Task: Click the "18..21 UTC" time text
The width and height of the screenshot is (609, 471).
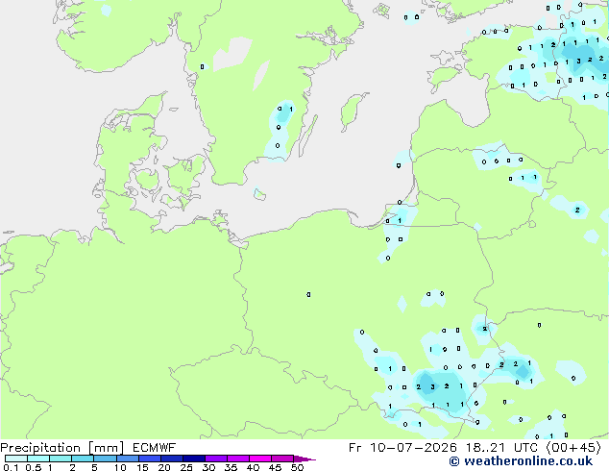Action: coord(501,448)
